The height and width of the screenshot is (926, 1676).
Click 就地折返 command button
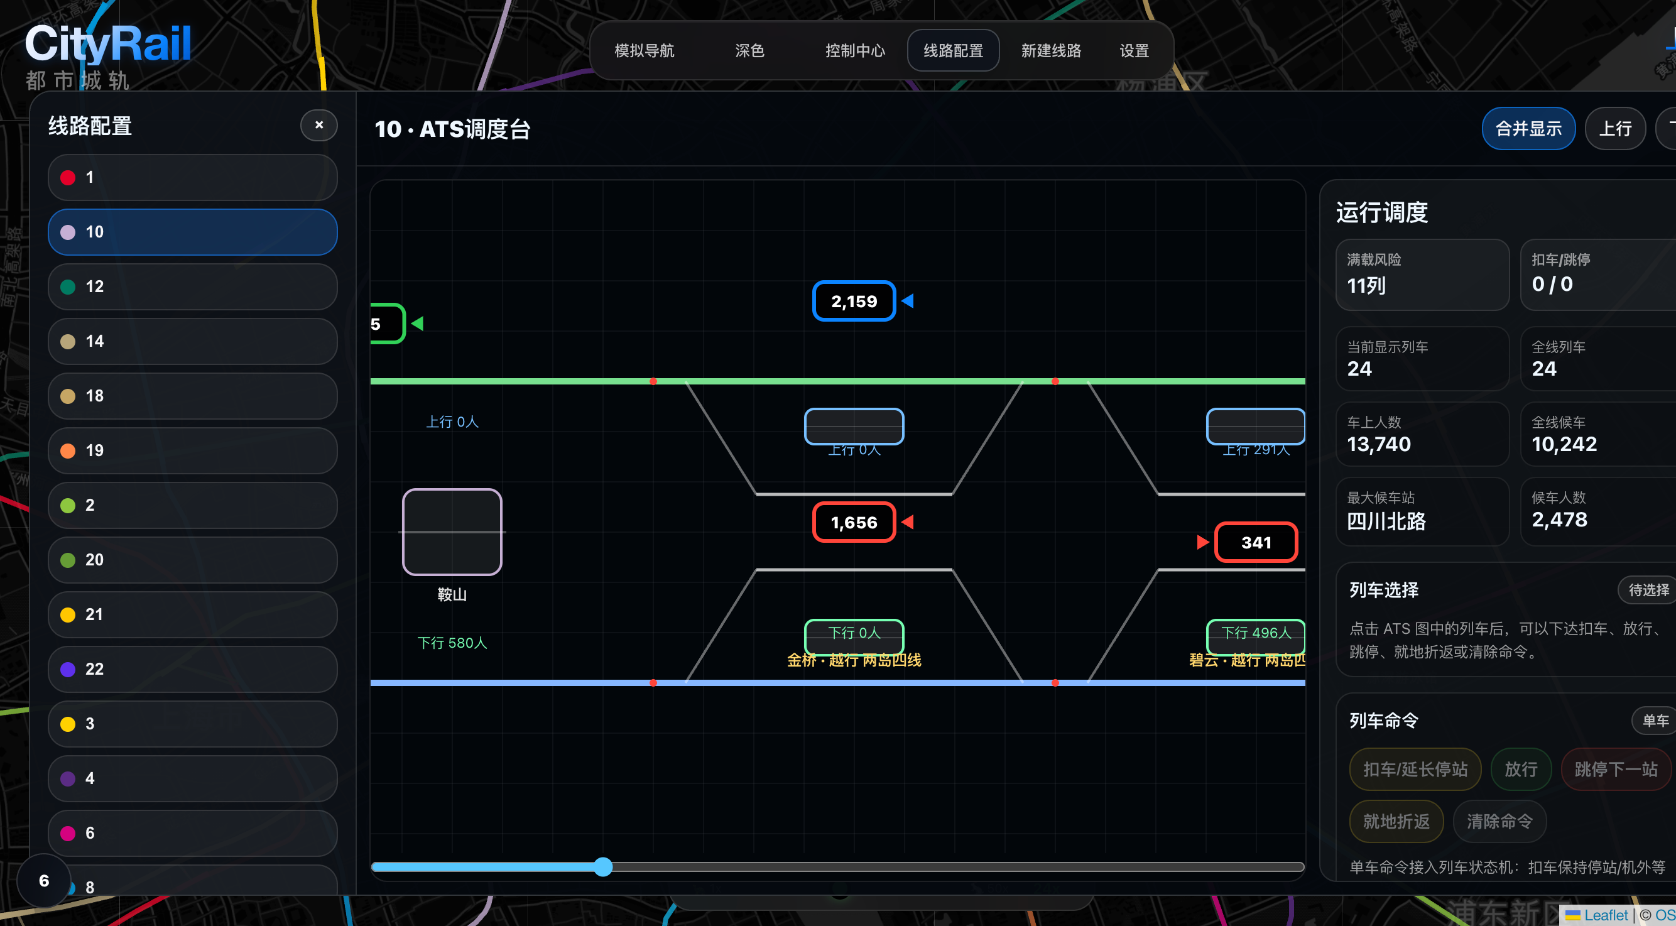pos(1396,821)
